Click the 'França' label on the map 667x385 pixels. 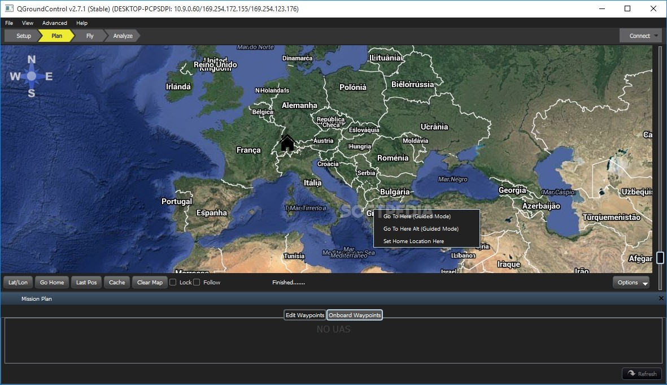(x=249, y=150)
